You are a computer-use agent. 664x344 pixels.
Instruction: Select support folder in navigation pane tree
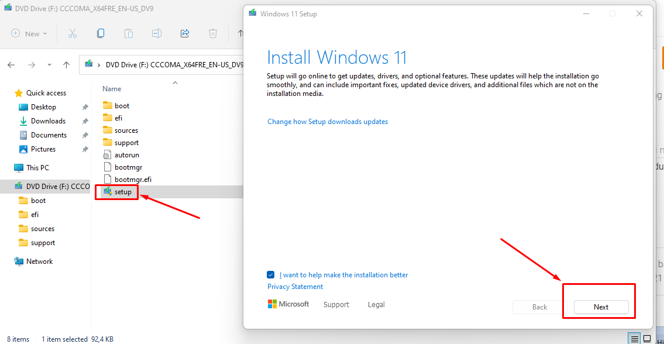coord(43,243)
